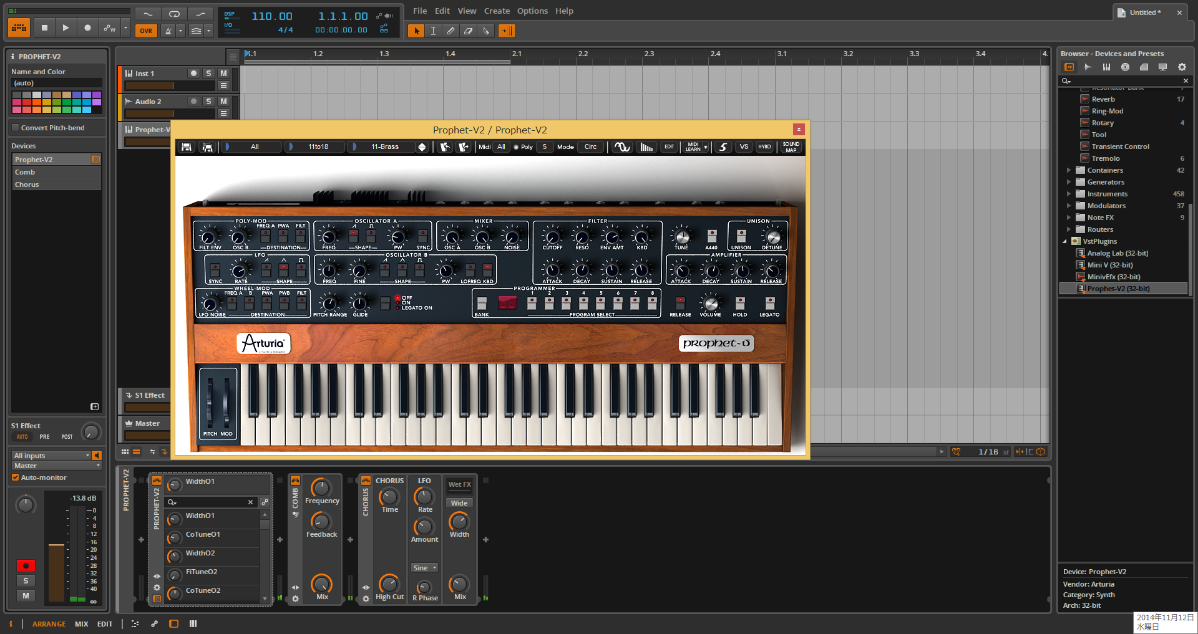This screenshot has height=634, width=1198.
Task: Open the Options menu
Action: point(532,11)
